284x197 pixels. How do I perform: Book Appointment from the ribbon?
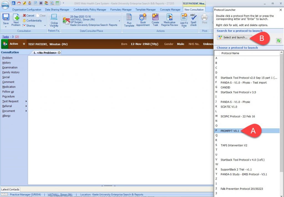click(x=143, y=20)
